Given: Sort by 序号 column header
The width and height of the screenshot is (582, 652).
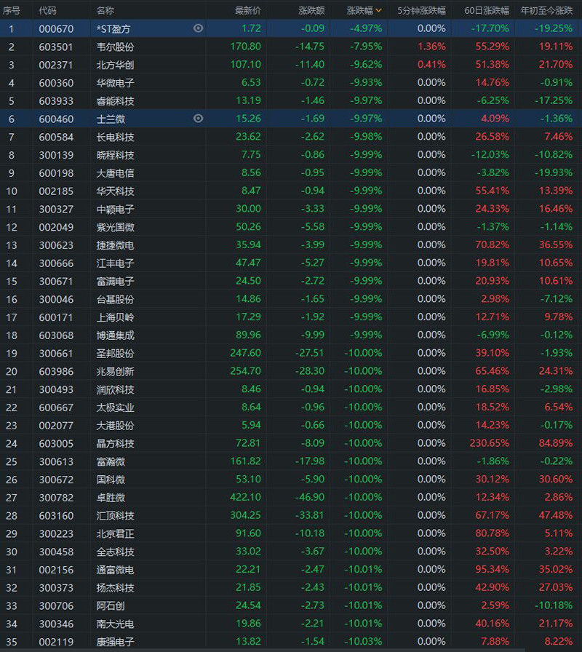Looking at the screenshot, I should click(11, 10).
